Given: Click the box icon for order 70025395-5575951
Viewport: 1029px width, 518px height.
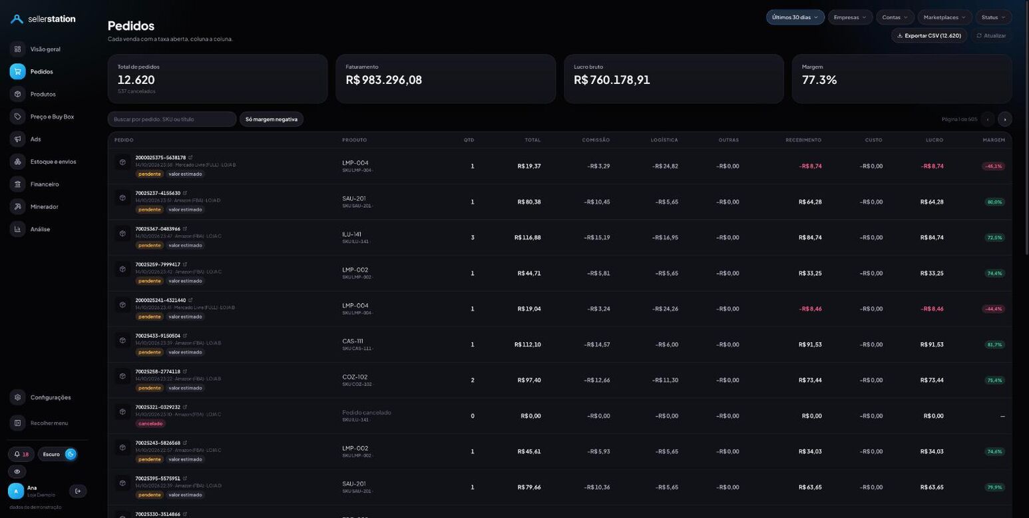Looking at the screenshot, I should (x=122, y=483).
